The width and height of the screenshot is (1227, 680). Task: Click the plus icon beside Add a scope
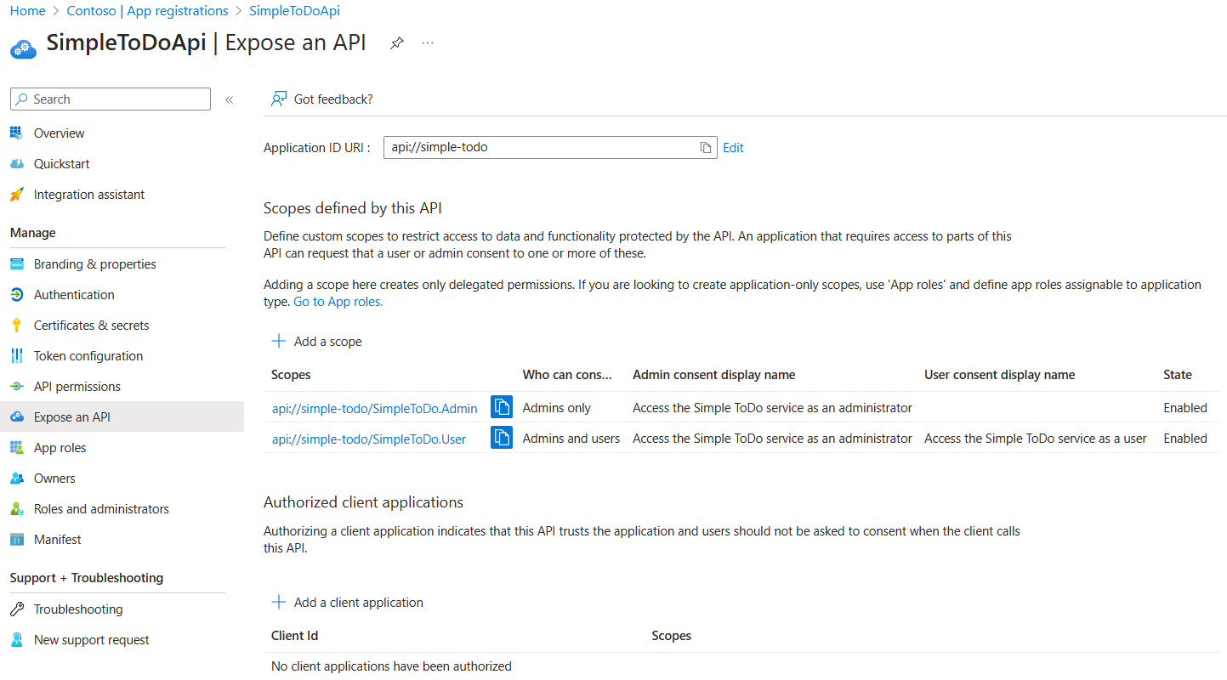278,341
